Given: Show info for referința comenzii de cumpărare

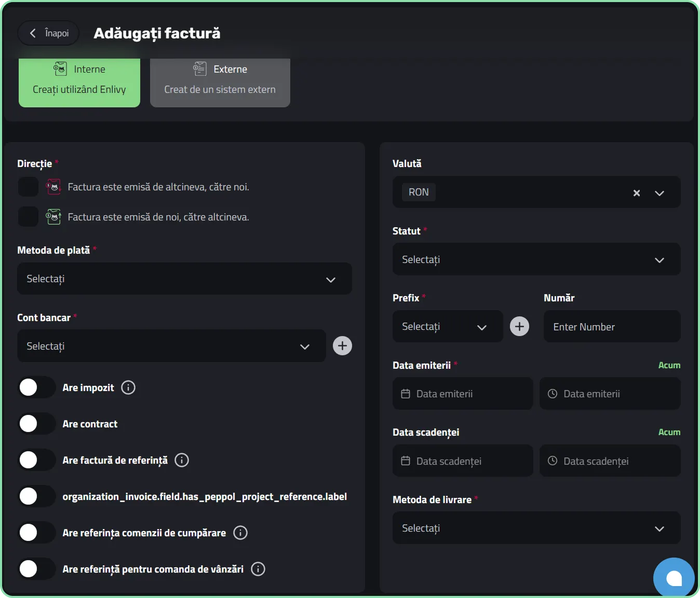Looking at the screenshot, I should click(x=240, y=533).
